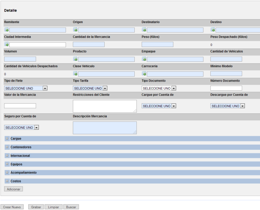Click the Crear Nuevo button

[12, 207]
